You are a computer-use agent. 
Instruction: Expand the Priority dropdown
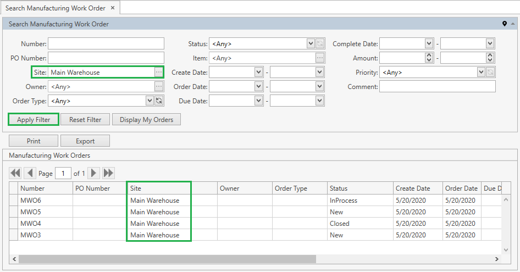[x=481, y=72]
